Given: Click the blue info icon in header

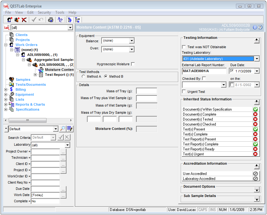Looking at the screenshot, I should tap(255, 27).
